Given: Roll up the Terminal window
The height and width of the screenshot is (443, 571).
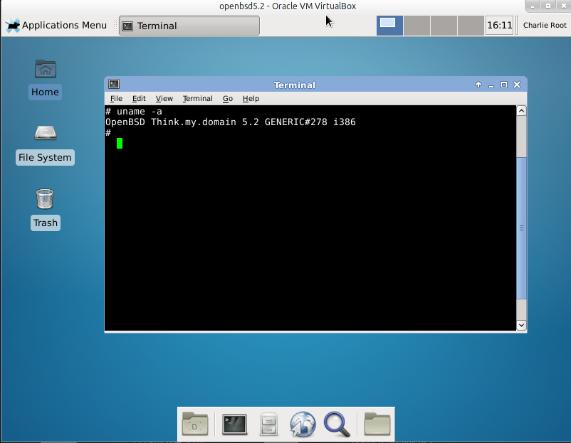Looking at the screenshot, I should pos(478,85).
